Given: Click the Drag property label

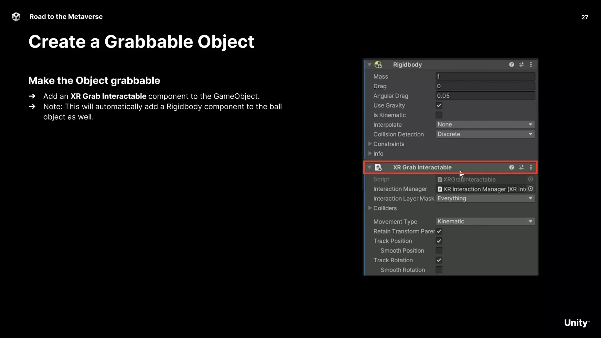Looking at the screenshot, I should [380, 86].
